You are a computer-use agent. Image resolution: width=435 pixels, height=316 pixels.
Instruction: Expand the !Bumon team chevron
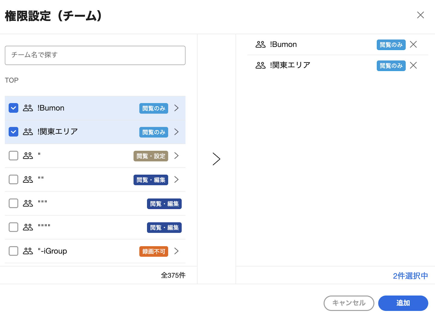(176, 108)
